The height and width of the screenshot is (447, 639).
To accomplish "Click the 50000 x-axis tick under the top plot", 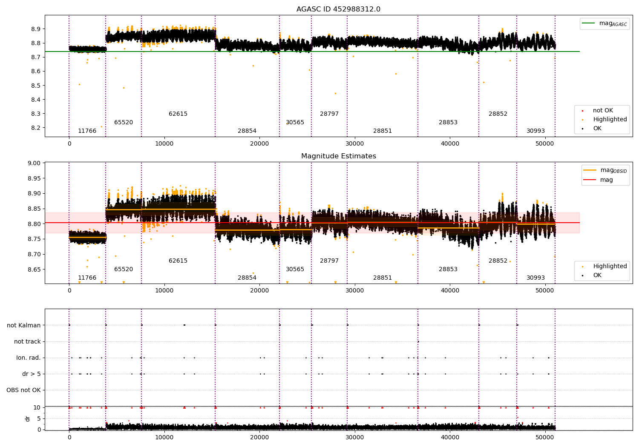I will tap(545, 144).
